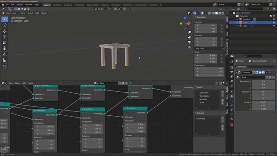Open the viewport Options dropdown
This screenshot has width=277, height=156.
click(x=222, y=9)
